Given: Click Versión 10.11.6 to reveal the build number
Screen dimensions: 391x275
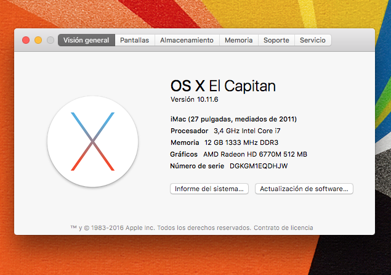Looking at the screenshot, I should pyautogui.click(x=195, y=99).
